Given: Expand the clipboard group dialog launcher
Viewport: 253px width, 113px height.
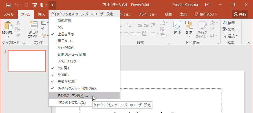Looking at the screenshot, I should (24, 43).
